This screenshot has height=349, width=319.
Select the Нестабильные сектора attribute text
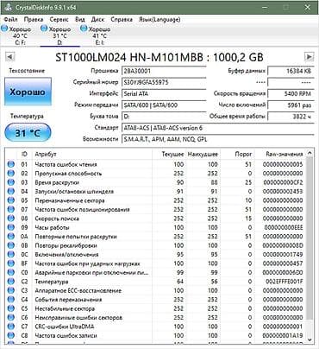[x=65, y=308]
